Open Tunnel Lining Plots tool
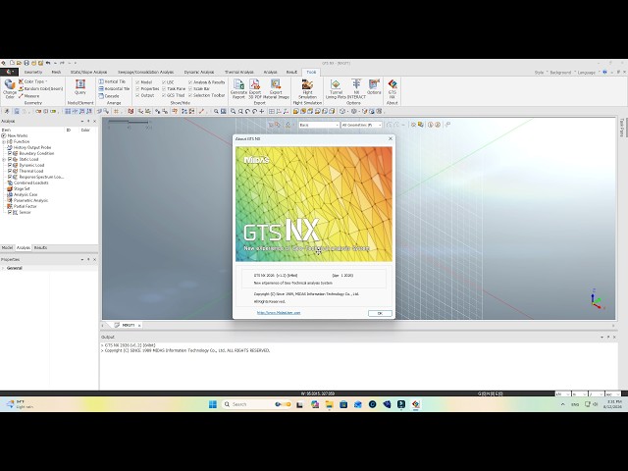Image resolution: width=628 pixels, height=471 pixels. tap(336, 88)
